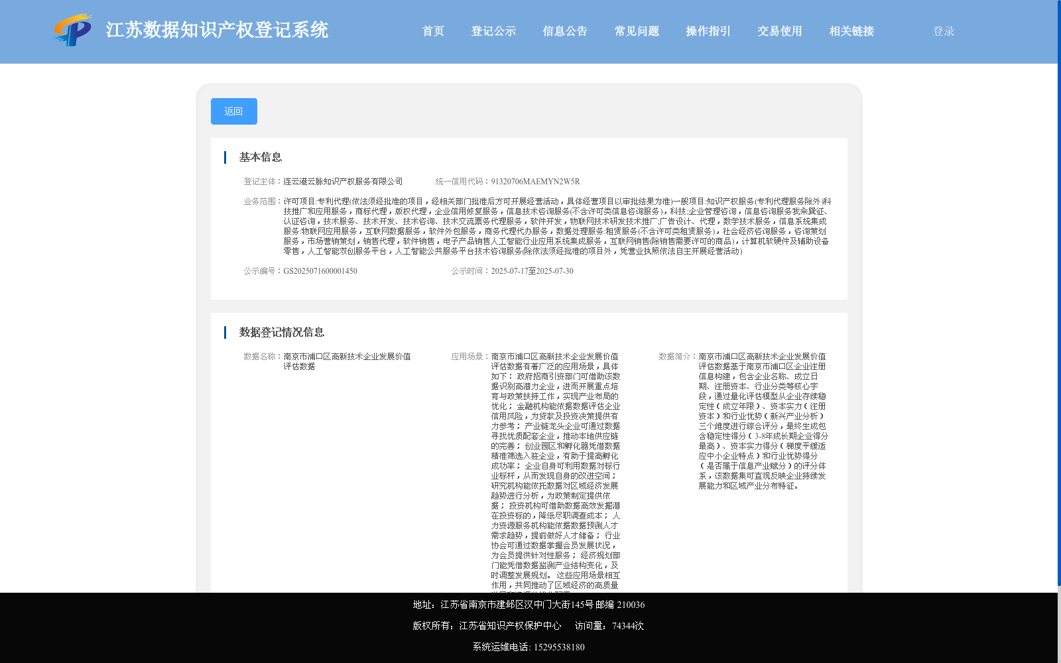Click the 基本信息 section heading

(261, 157)
